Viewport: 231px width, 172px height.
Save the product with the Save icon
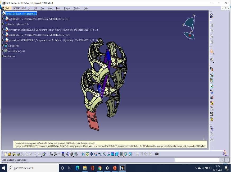tap(14, 154)
